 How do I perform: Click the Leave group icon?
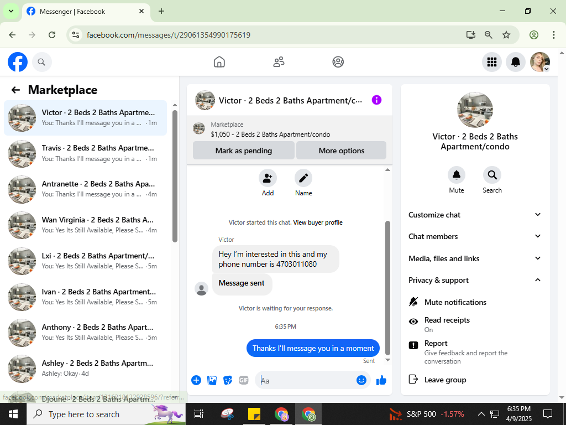point(413,379)
